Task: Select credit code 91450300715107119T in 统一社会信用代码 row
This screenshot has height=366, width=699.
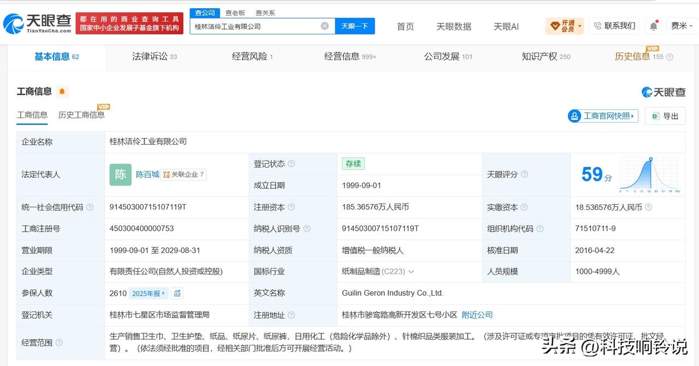Action: coord(148,207)
